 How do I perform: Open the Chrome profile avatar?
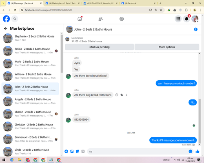195,10
